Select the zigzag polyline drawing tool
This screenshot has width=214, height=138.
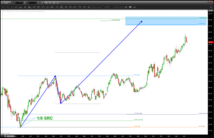point(16,7)
